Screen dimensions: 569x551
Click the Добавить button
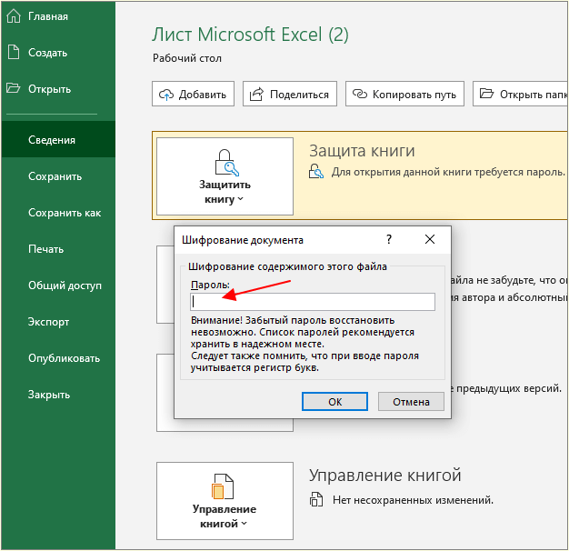(193, 94)
